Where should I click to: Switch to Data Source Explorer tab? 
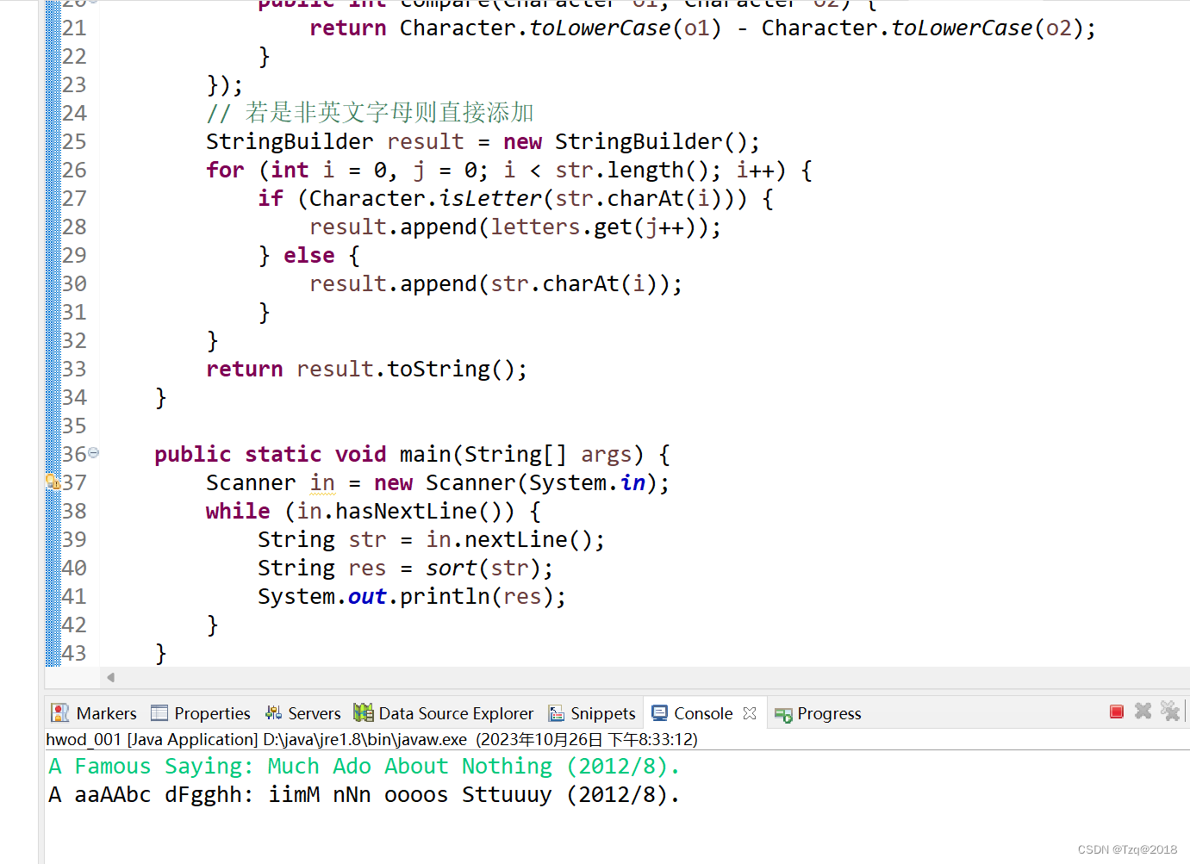pyautogui.click(x=444, y=713)
